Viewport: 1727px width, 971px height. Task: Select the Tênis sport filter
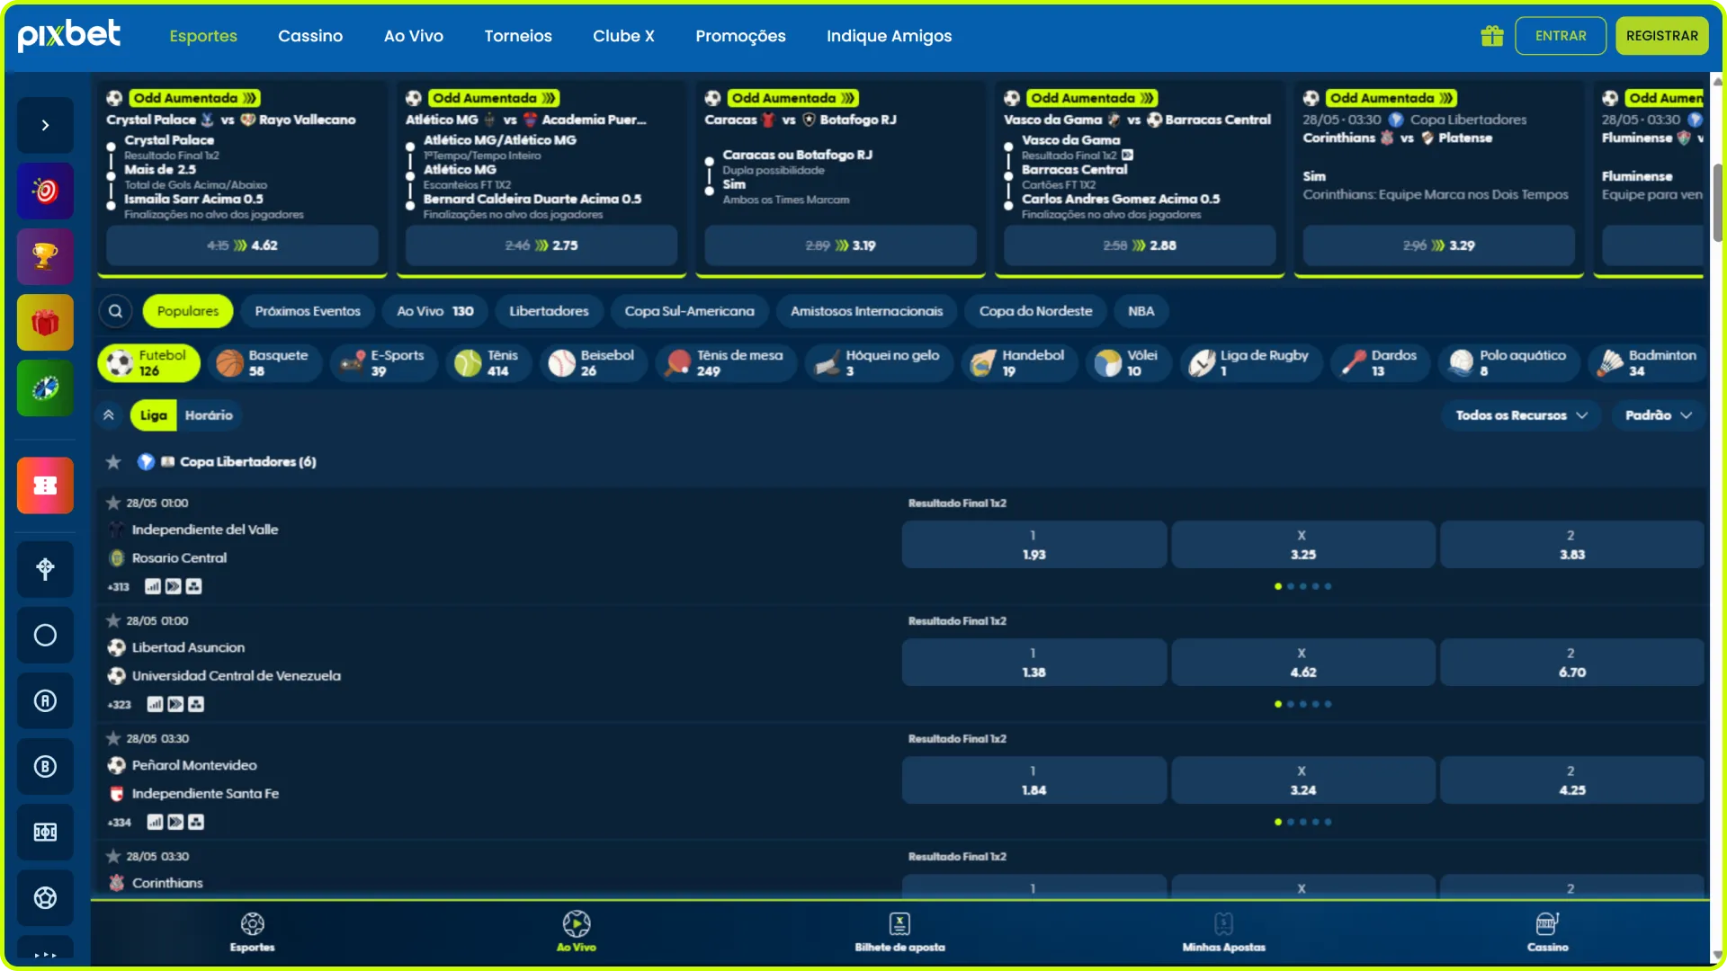click(x=488, y=363)
